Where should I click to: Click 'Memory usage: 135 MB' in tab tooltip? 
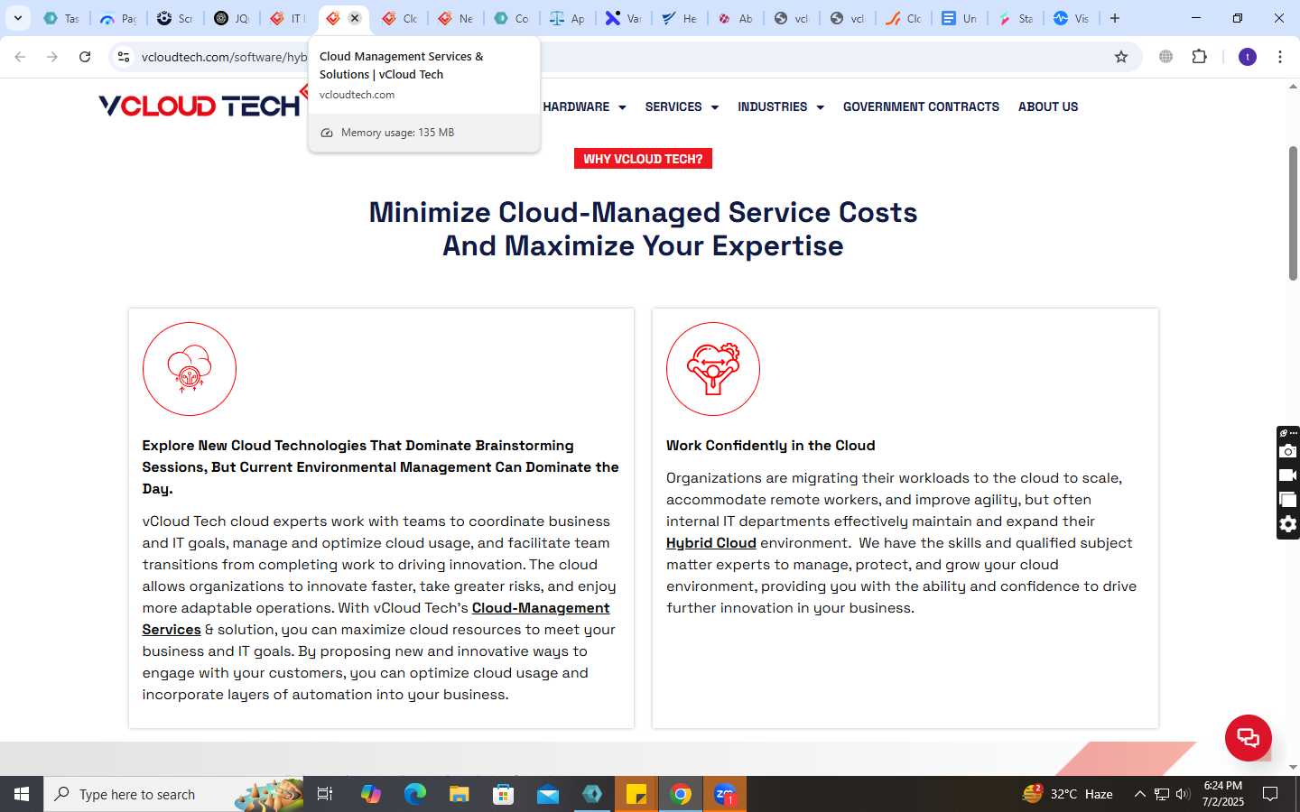397,133
